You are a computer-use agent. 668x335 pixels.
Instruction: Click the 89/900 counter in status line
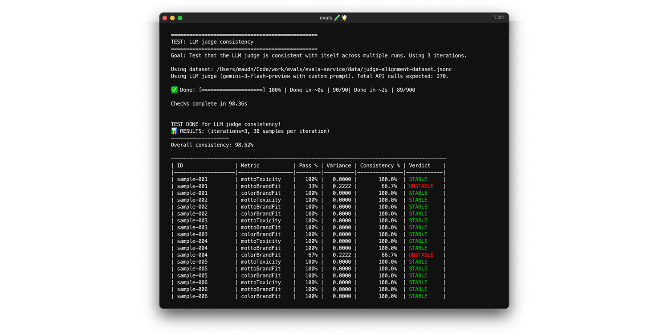tap(405, 90)
